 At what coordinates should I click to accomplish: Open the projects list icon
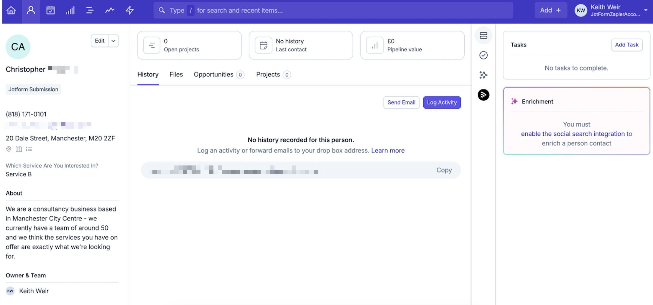click(90, 11)
